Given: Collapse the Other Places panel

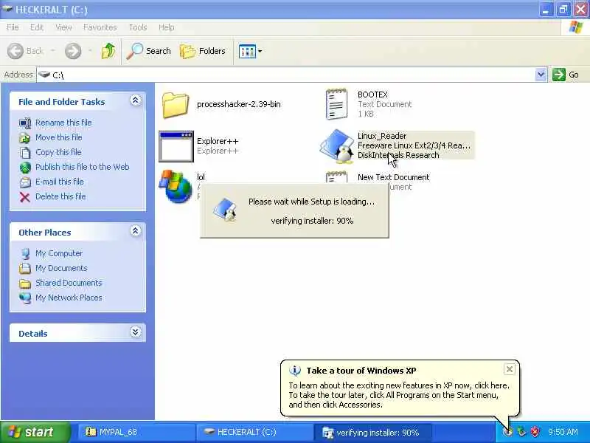Looking at the screenshot, I should tap(136, 231).
